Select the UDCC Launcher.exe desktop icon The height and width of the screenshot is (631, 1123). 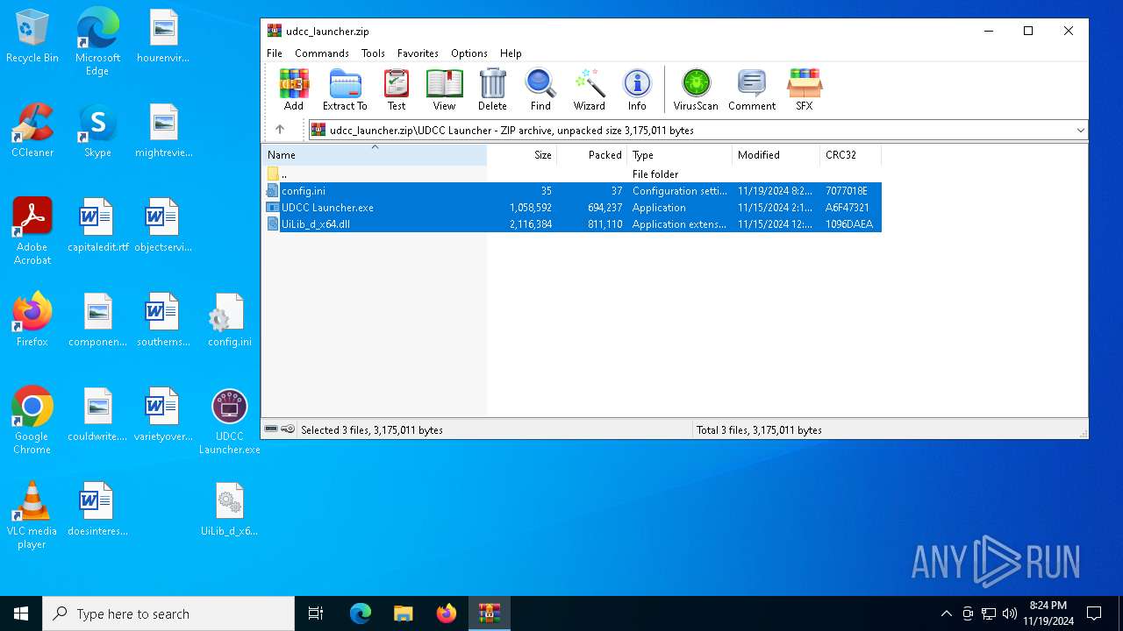point(229,421)
